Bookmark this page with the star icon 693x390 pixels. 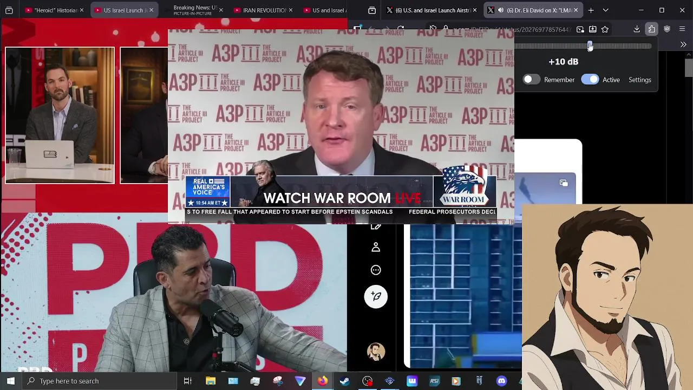pos(605,29)
